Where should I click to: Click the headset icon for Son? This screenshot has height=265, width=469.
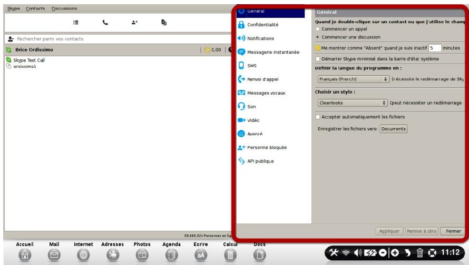(x=241, y=106)
